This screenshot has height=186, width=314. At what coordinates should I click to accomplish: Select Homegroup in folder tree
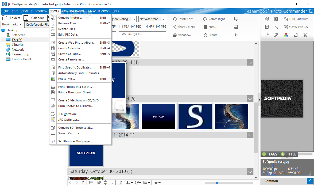[x=20, y=54]
